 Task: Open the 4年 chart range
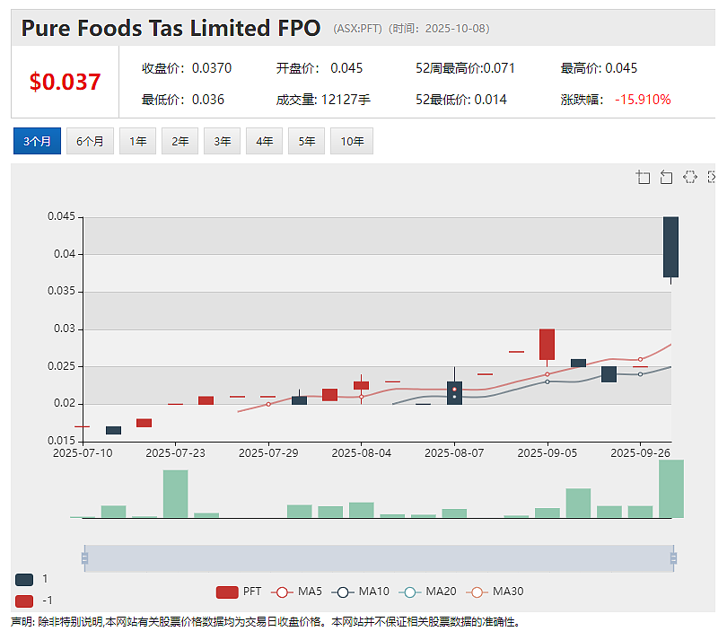coord(264,141)
